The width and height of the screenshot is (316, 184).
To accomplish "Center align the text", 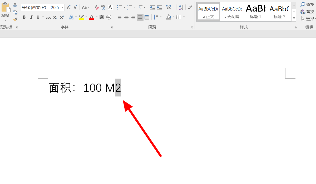I will click(x=126, y=17).
